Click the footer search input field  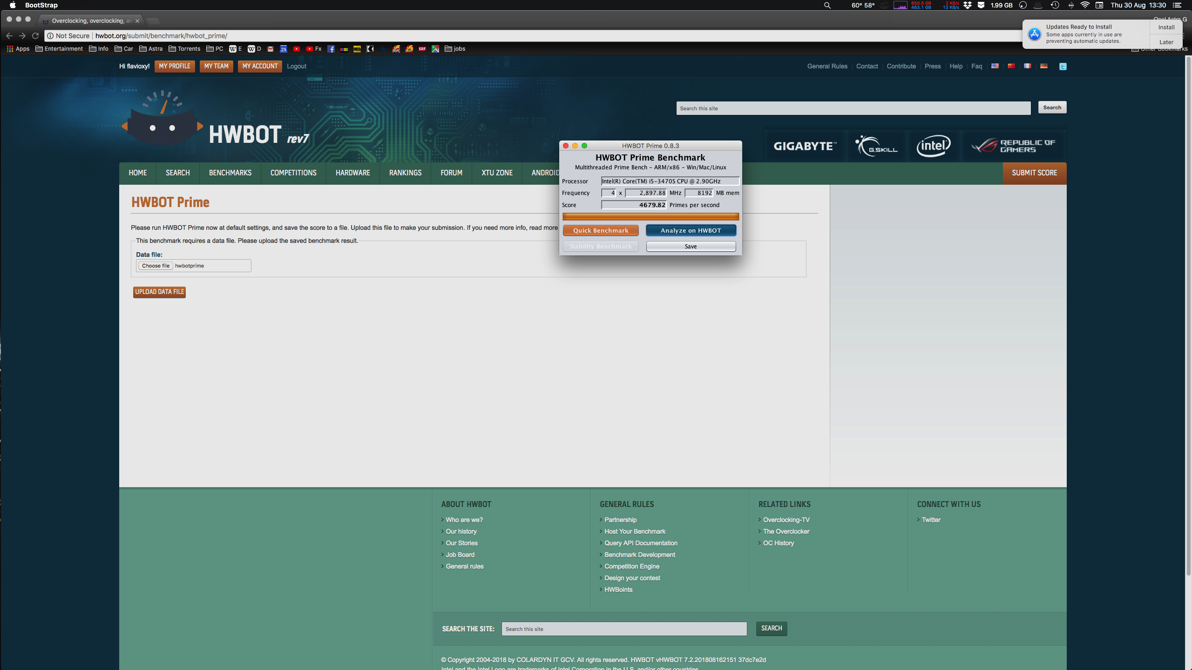[624, 629]
